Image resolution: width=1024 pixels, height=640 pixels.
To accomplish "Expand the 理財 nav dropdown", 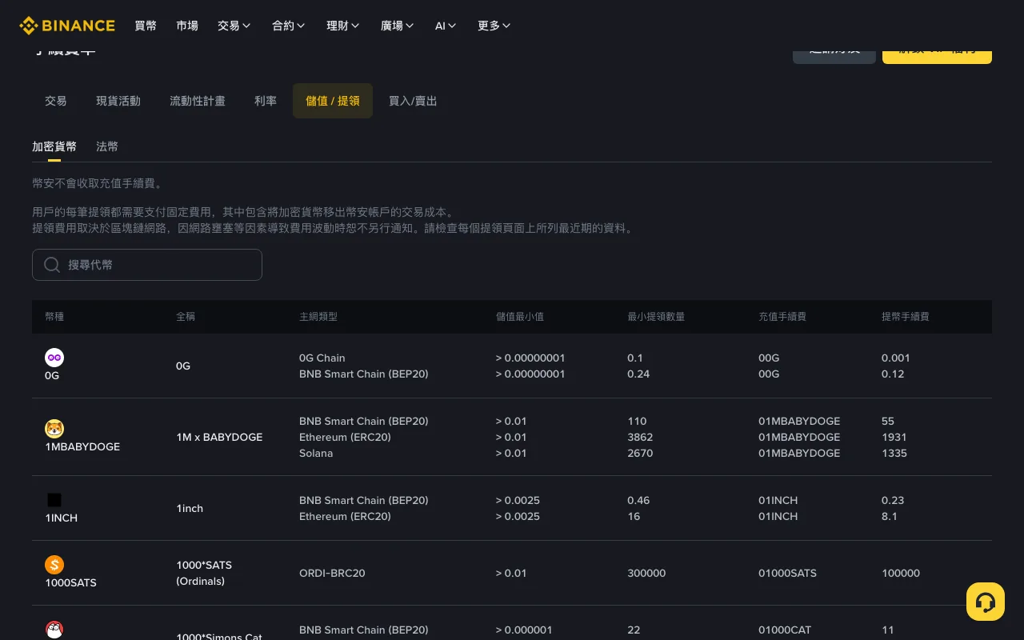I will click(x=342, y=26).
